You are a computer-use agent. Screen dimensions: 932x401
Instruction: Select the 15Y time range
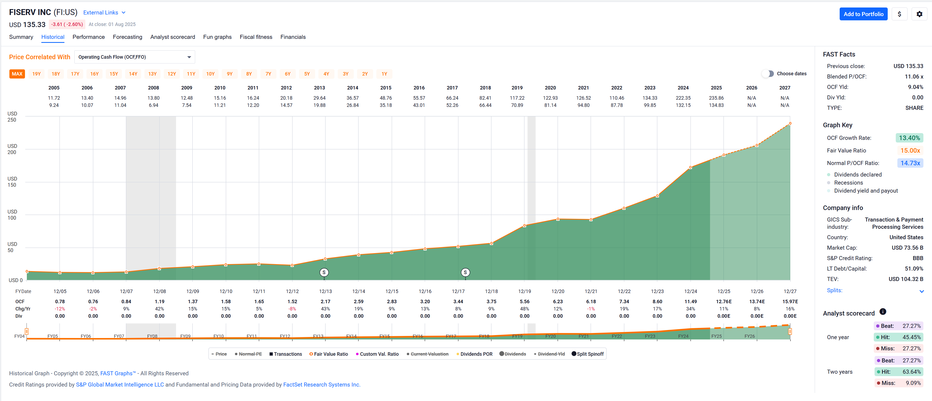pyautogui.click(x=114, y=74)
